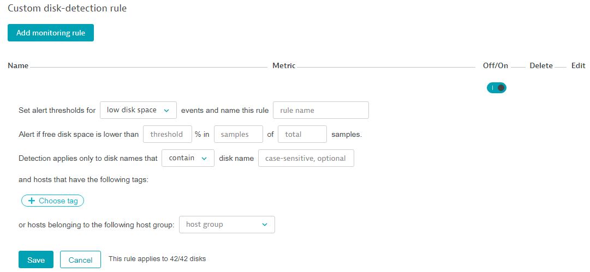This screenshot has height=272, width=590.
Task: Click the Custom disk-detection rule heading
Action: (x=67, y=9)
